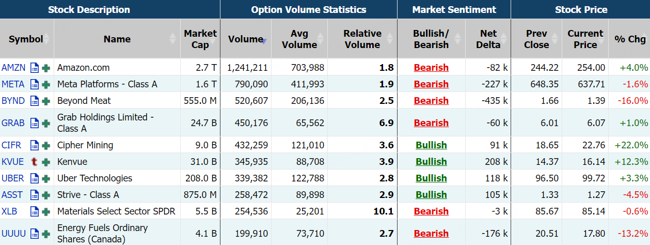
Task: Open the Bearish sentiment link for Amazon
Action: pyautogui.click(x=431, y=68)
